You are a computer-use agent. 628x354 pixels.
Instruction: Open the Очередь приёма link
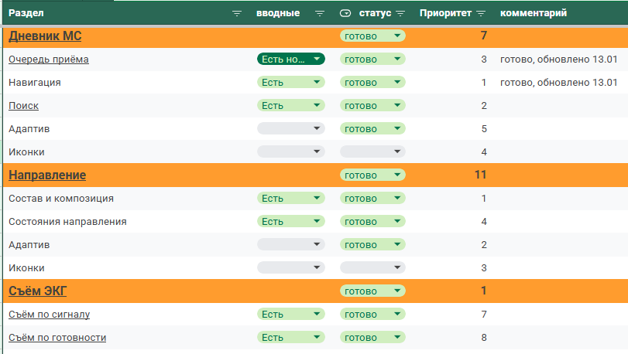tap(49, 60)
